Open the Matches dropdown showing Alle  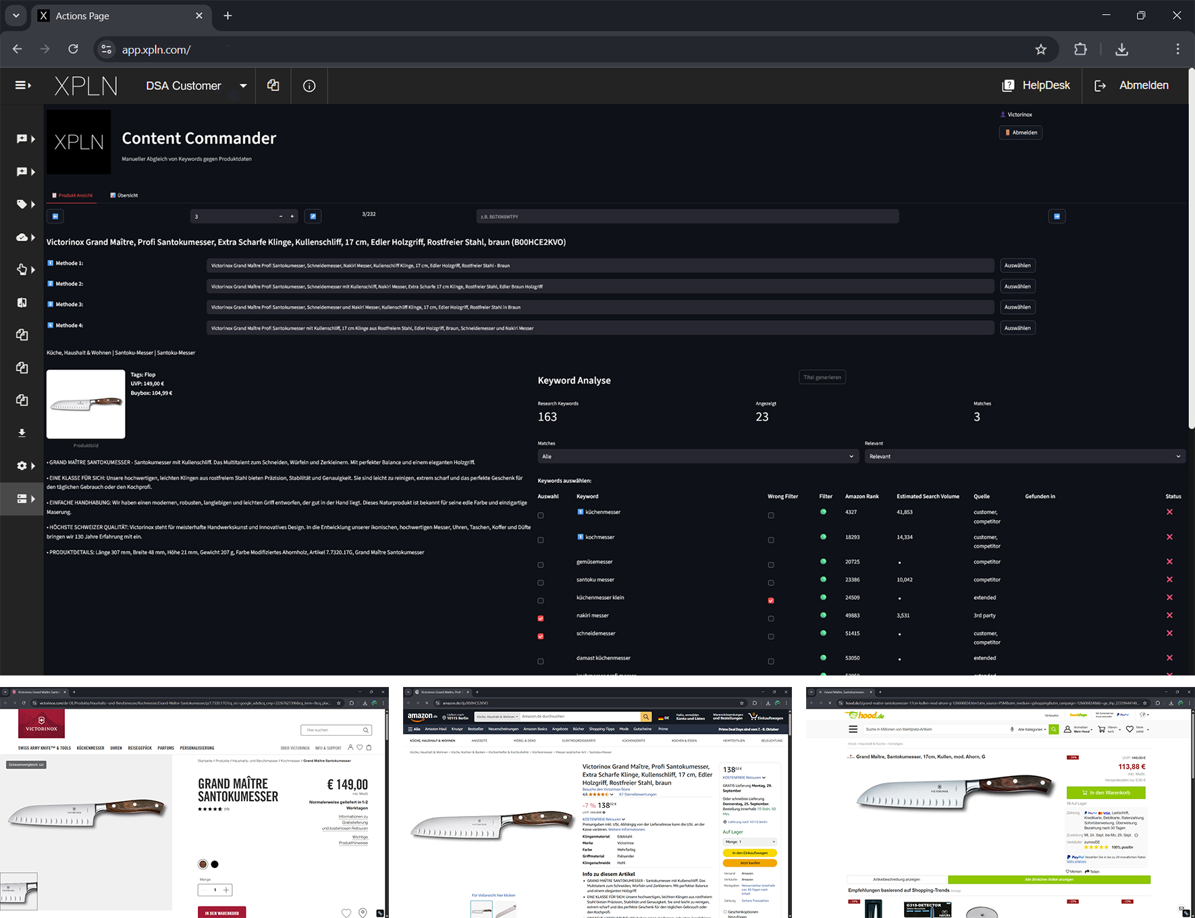coord(697,457)
